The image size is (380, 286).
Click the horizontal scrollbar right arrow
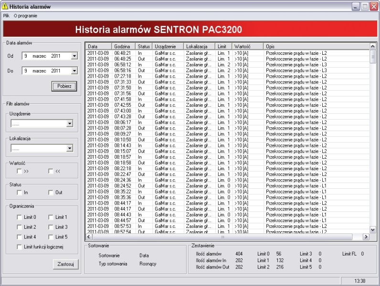366,237
